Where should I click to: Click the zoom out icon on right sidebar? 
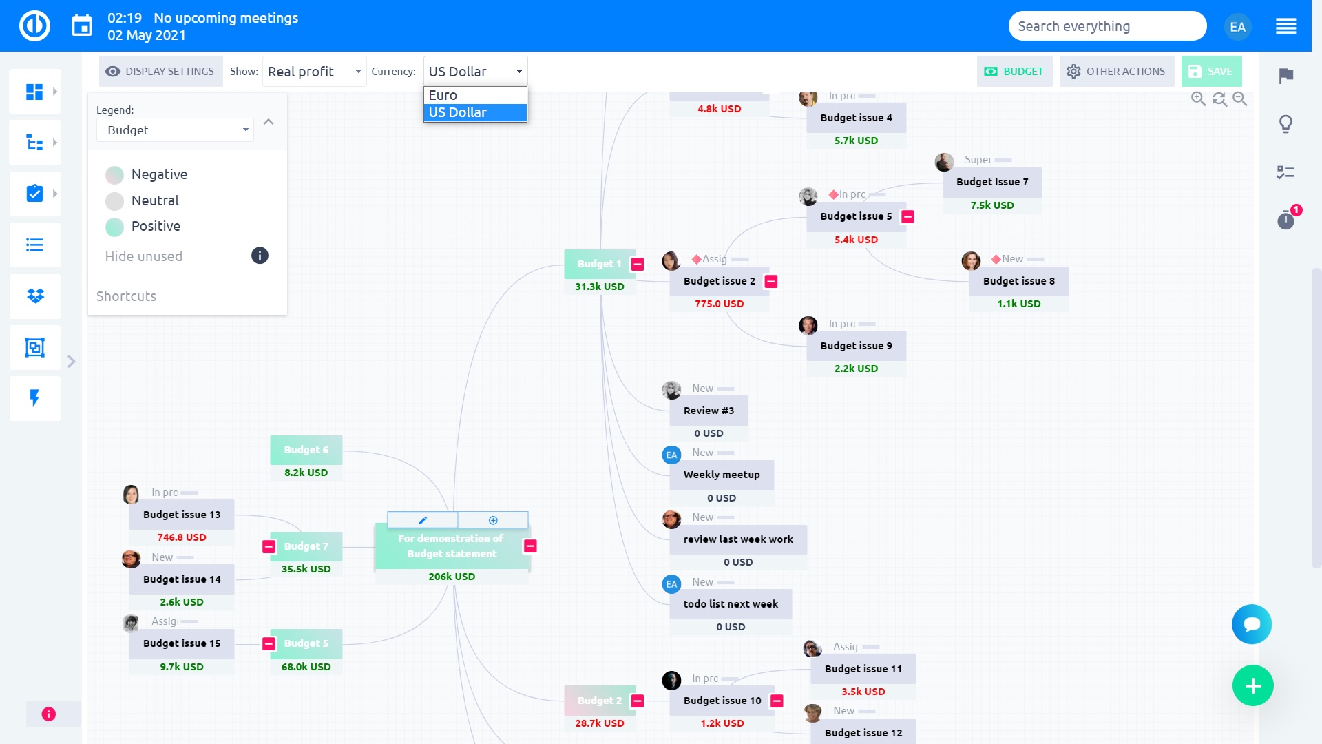click(1240, 99)
